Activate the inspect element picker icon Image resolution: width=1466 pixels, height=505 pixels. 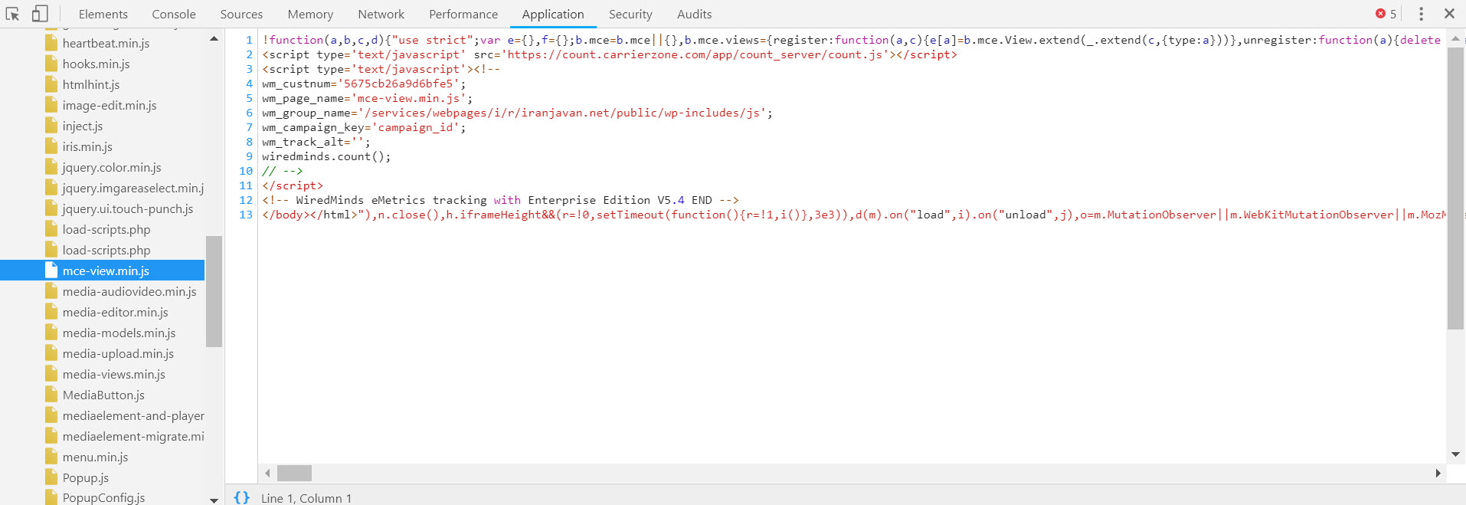click(x=12, y=14)
